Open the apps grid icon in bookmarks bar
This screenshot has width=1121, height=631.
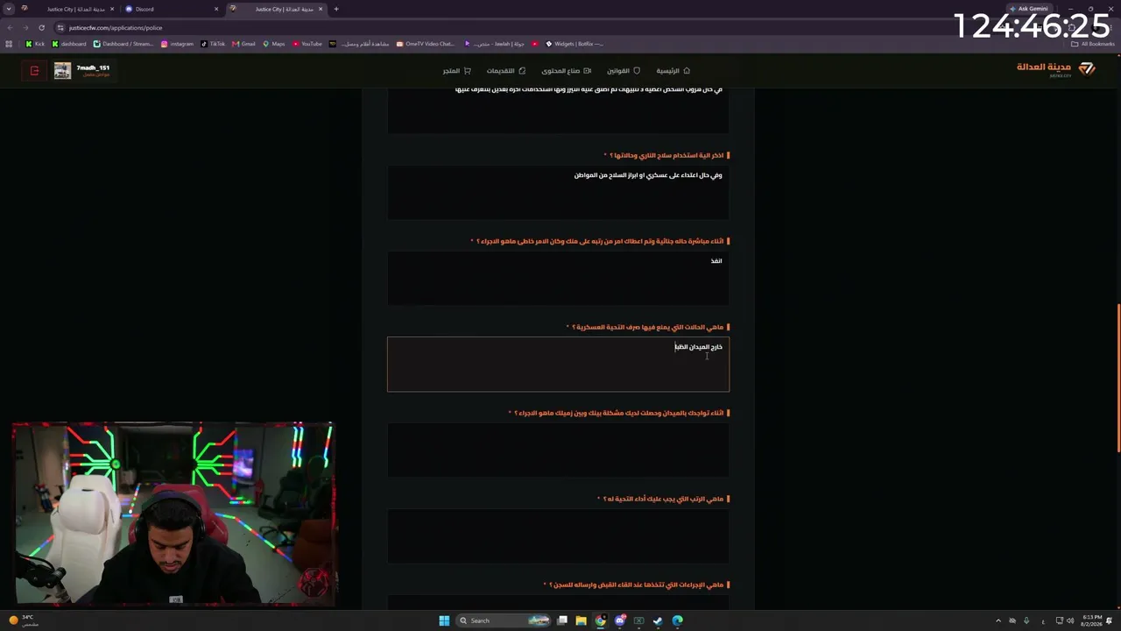[10, 44]
